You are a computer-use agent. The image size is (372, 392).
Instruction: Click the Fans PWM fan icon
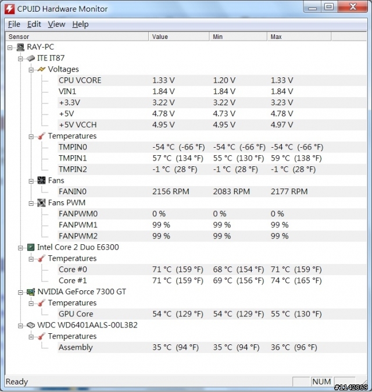click(41, 203)
